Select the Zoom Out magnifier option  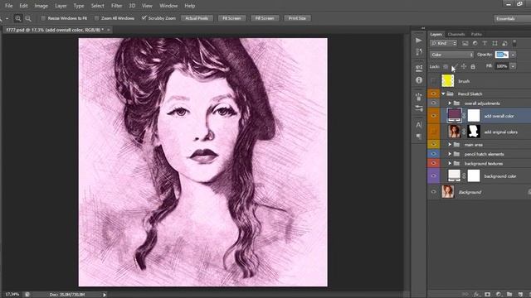28,18
